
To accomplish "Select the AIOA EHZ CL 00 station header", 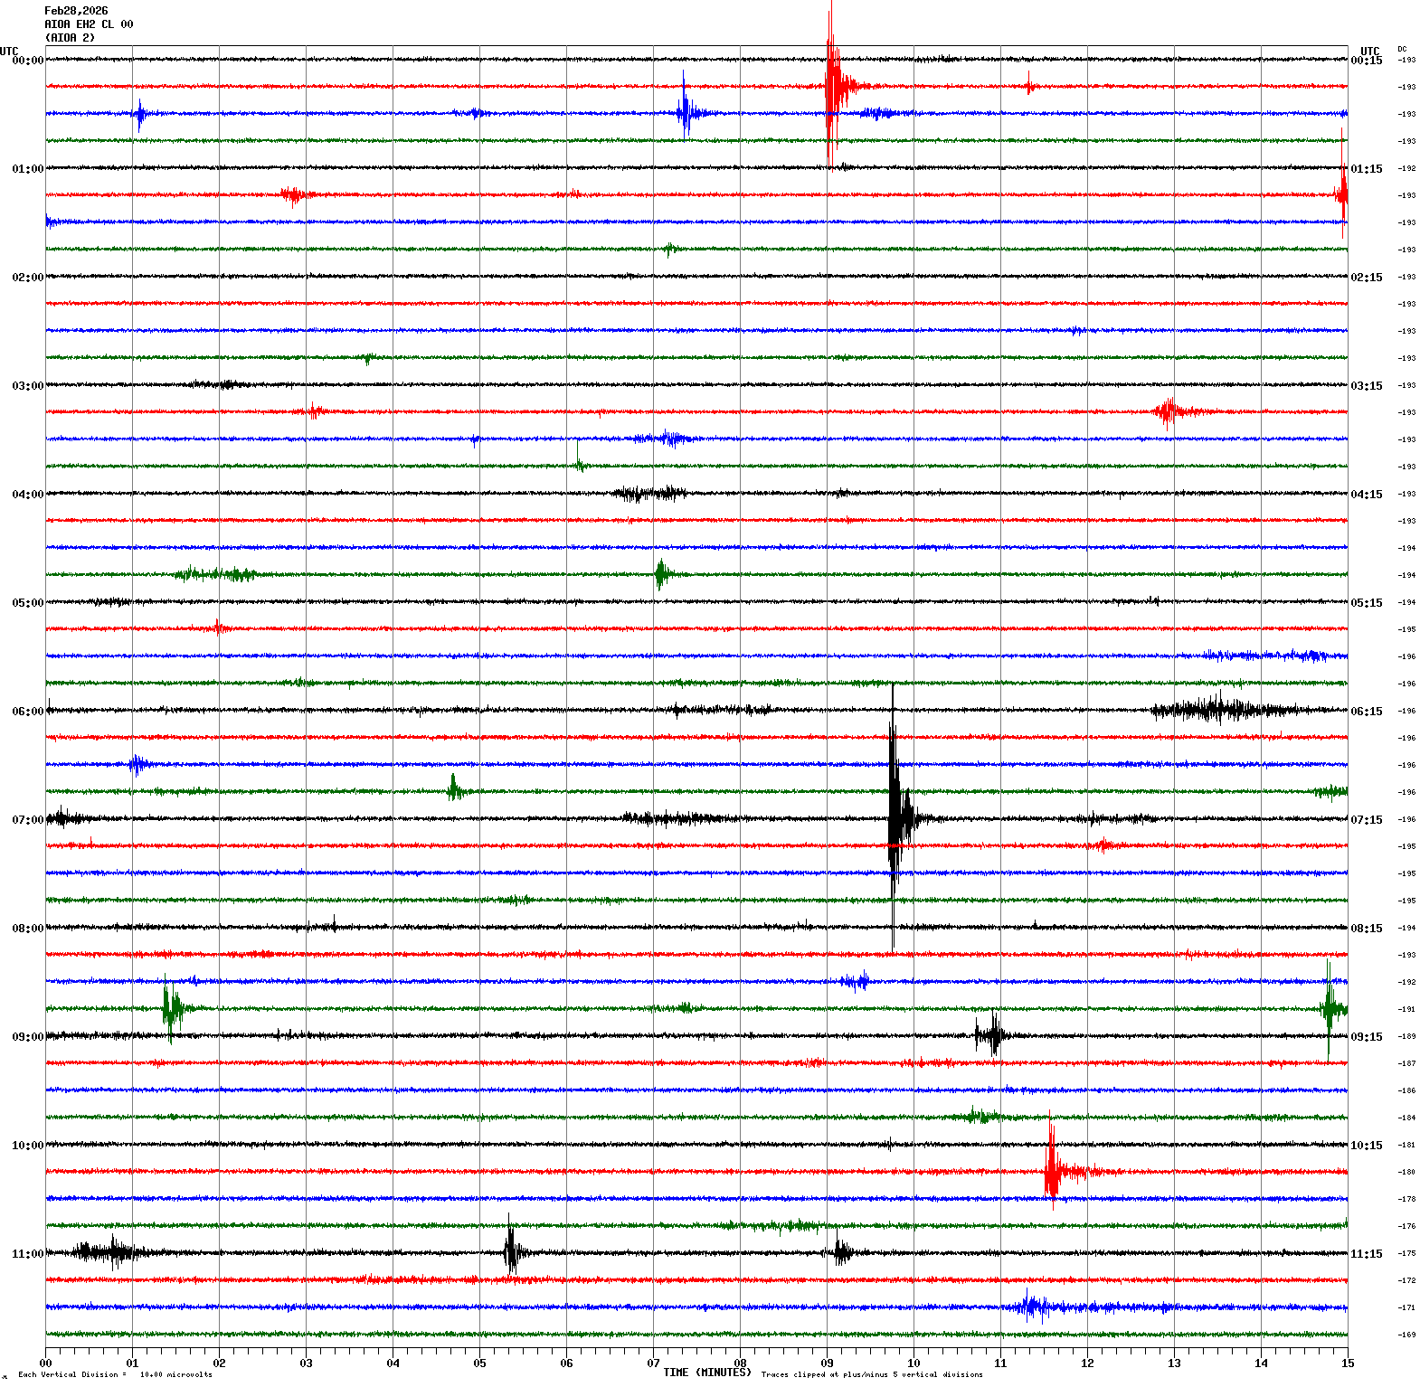I will [x=89, y=24].
